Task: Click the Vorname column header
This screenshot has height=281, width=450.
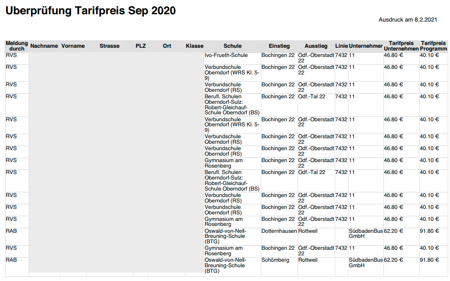Action: click(73, 46)
